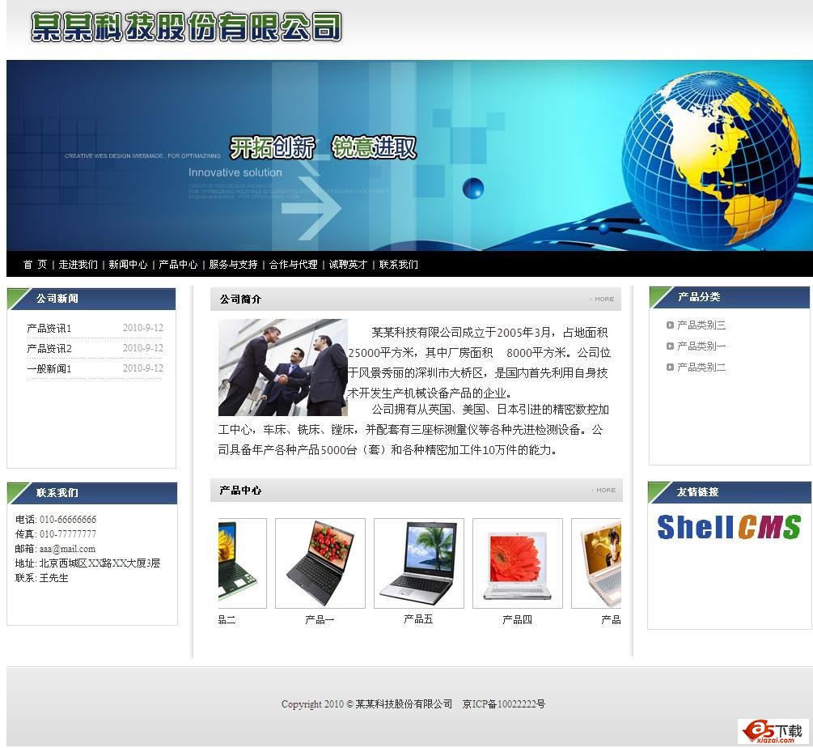Go to 走进我们 in navigation bar
813x748 pixels.
(78, 265)
